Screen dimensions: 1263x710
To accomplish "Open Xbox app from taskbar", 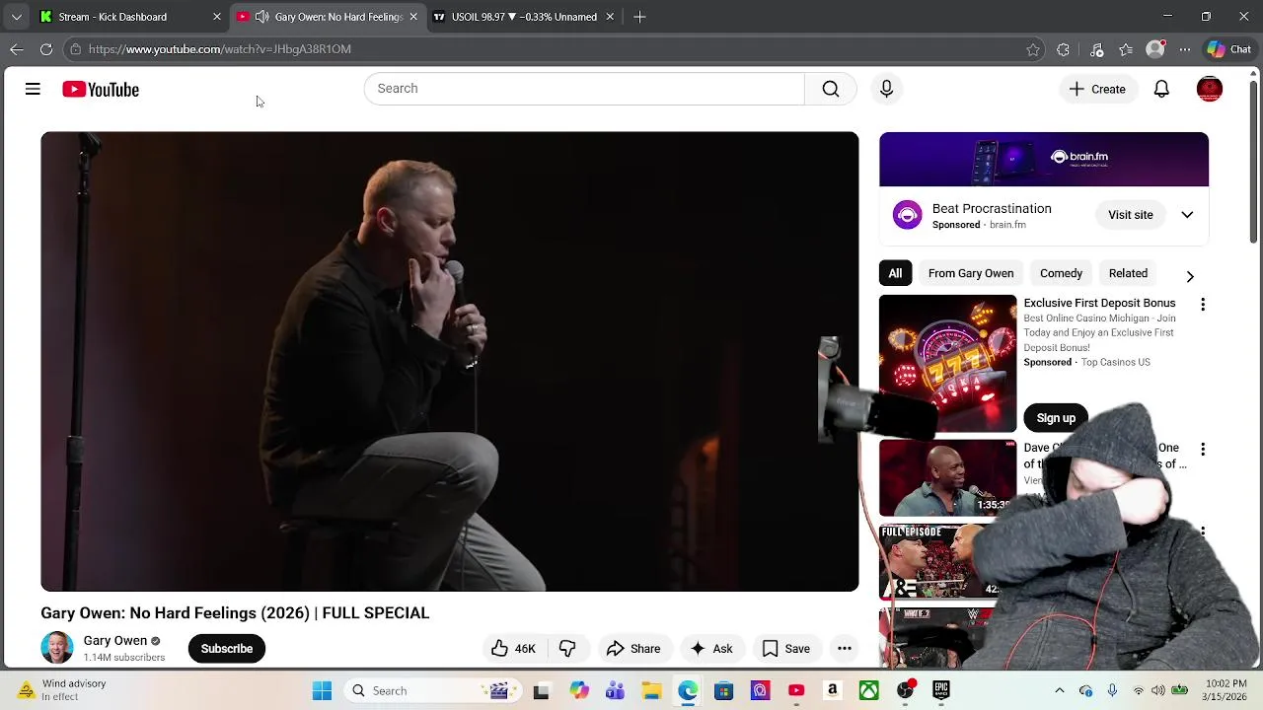I will [868, 690].
